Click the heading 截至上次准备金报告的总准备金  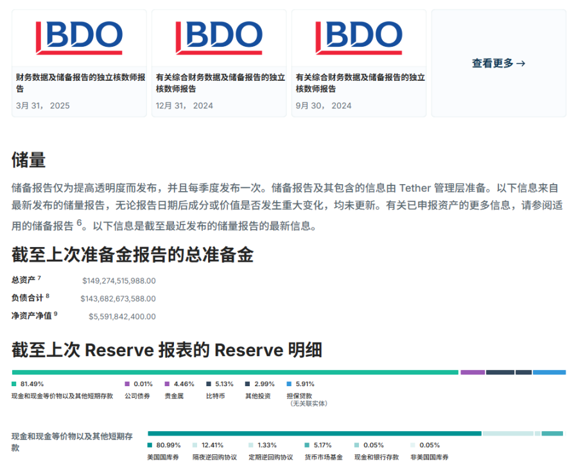tap(132, 255)
